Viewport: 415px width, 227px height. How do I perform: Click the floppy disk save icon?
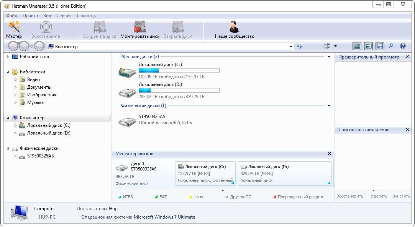pyautogui.click(x=380, y=46)
